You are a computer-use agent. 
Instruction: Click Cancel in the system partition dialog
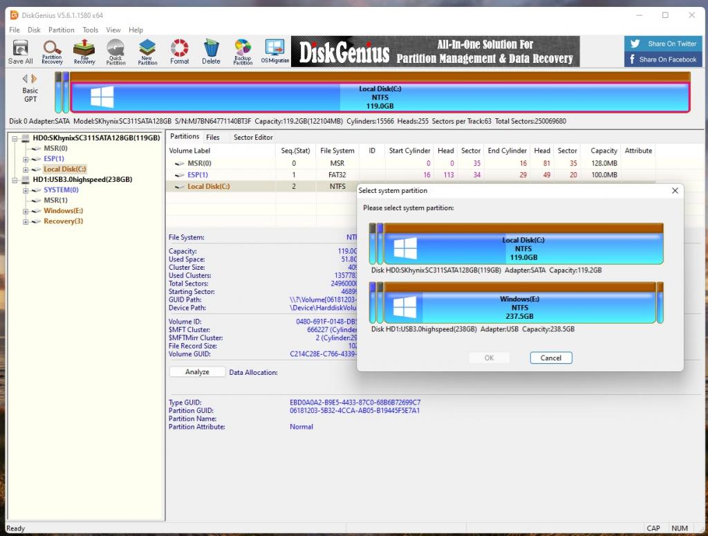pyautogui.click(x=550, y=358)
